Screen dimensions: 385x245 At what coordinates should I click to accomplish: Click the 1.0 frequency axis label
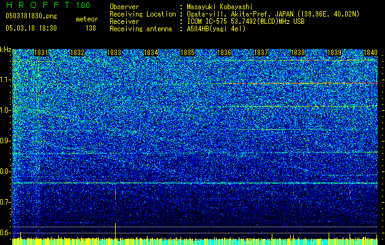click(6, 111)
